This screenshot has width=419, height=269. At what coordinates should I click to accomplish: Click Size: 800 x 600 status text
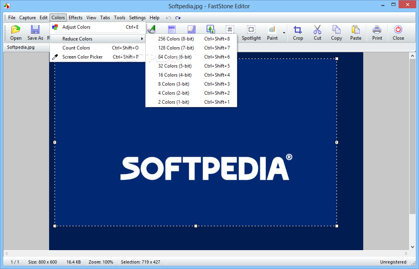point(42,262)
